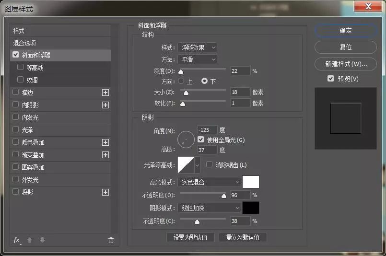Click the black shadow color swatch

pos(251,208)
